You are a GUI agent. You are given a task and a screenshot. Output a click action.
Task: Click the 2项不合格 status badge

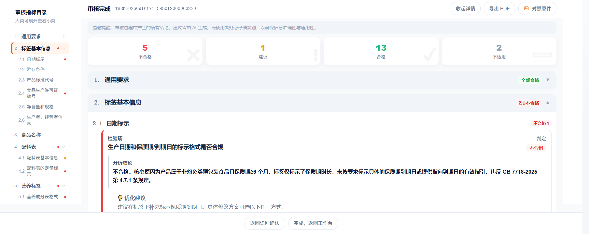pos(529,103)
